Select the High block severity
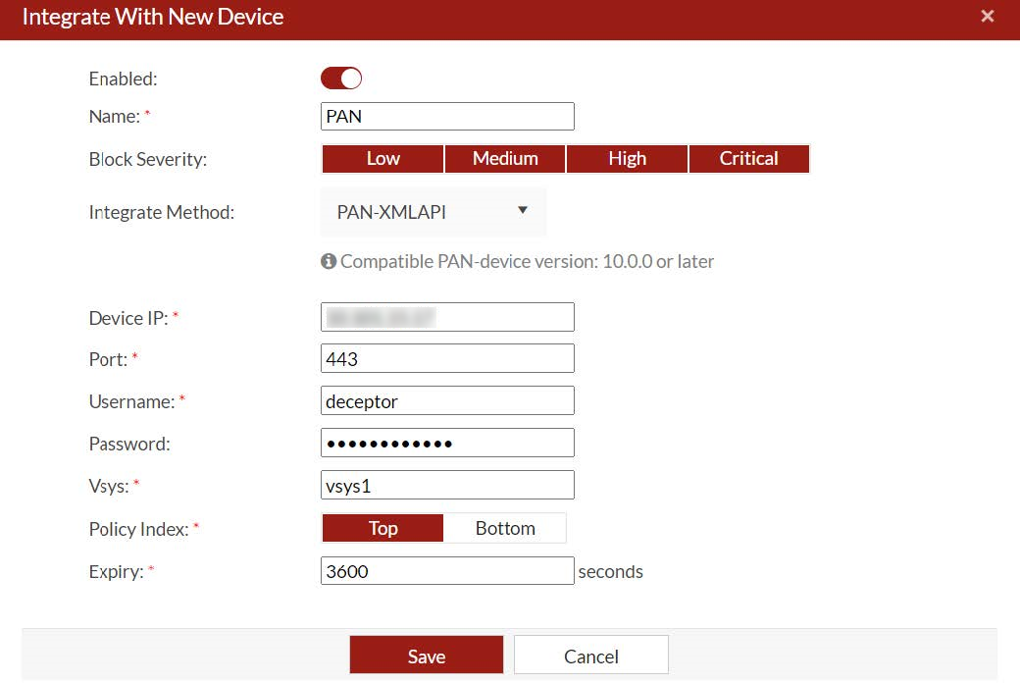Viewport: 1020px width, 683px height. coord(627,158)
